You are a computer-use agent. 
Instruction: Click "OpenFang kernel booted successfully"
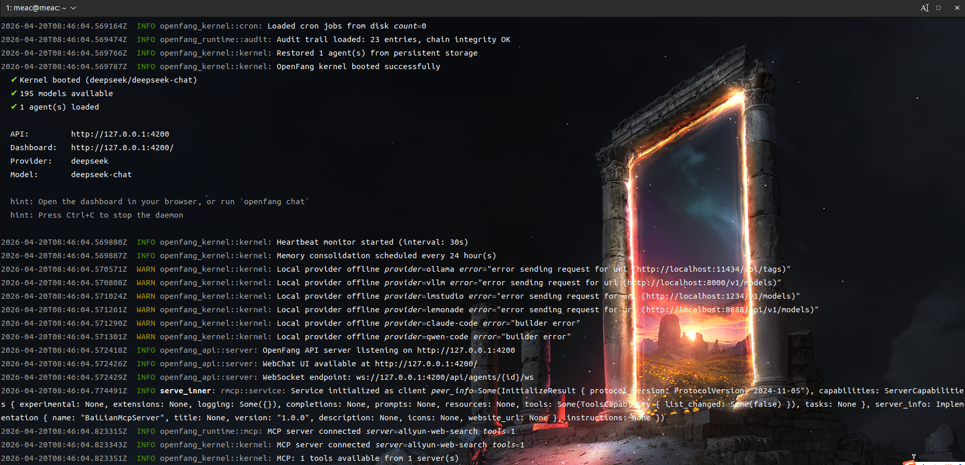tap(358, 67)
